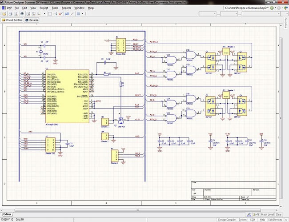Image resolution: width=289 pixels, height=222 pixels.
Task: Open the Soft Devices panel button
Action: (x=275, y=220)
